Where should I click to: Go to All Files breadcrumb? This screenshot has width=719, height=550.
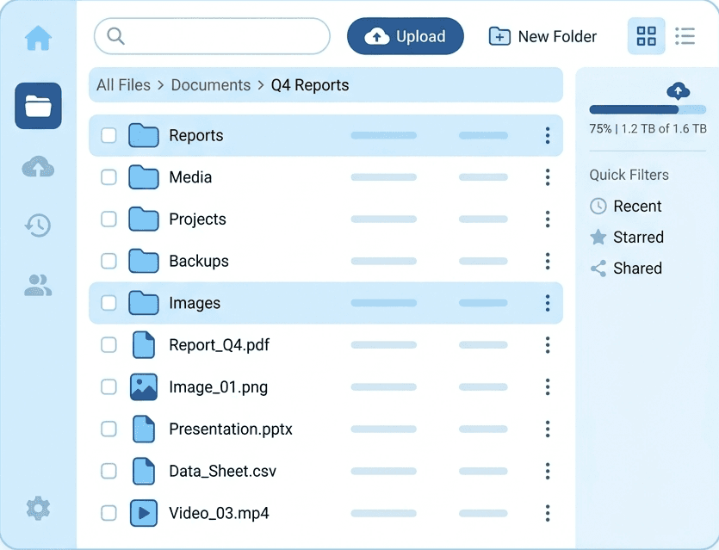123,85
